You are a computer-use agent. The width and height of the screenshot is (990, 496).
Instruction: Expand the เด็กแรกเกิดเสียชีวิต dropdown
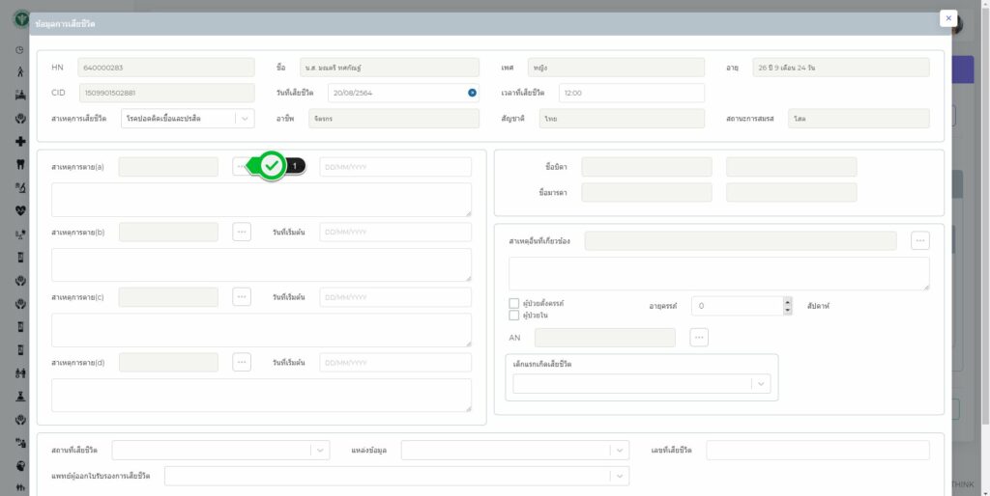[x=761, y=384]
